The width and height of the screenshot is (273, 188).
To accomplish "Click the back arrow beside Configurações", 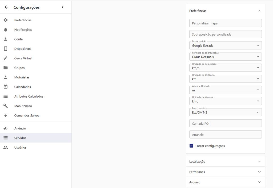I will [6, 7].
